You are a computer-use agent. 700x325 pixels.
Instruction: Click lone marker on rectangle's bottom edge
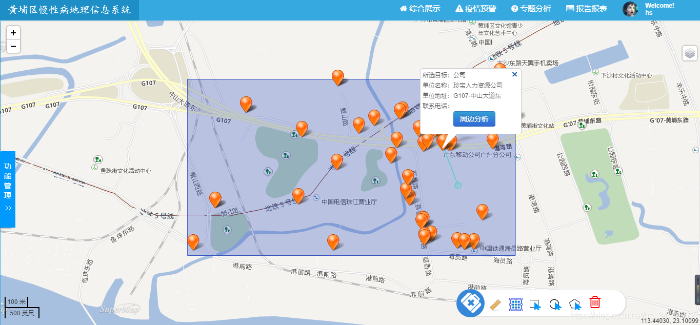(333, 242)
